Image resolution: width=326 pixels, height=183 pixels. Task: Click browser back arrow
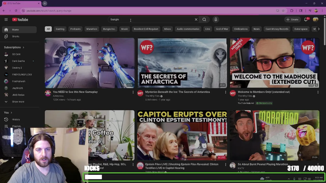coord(4,11)
